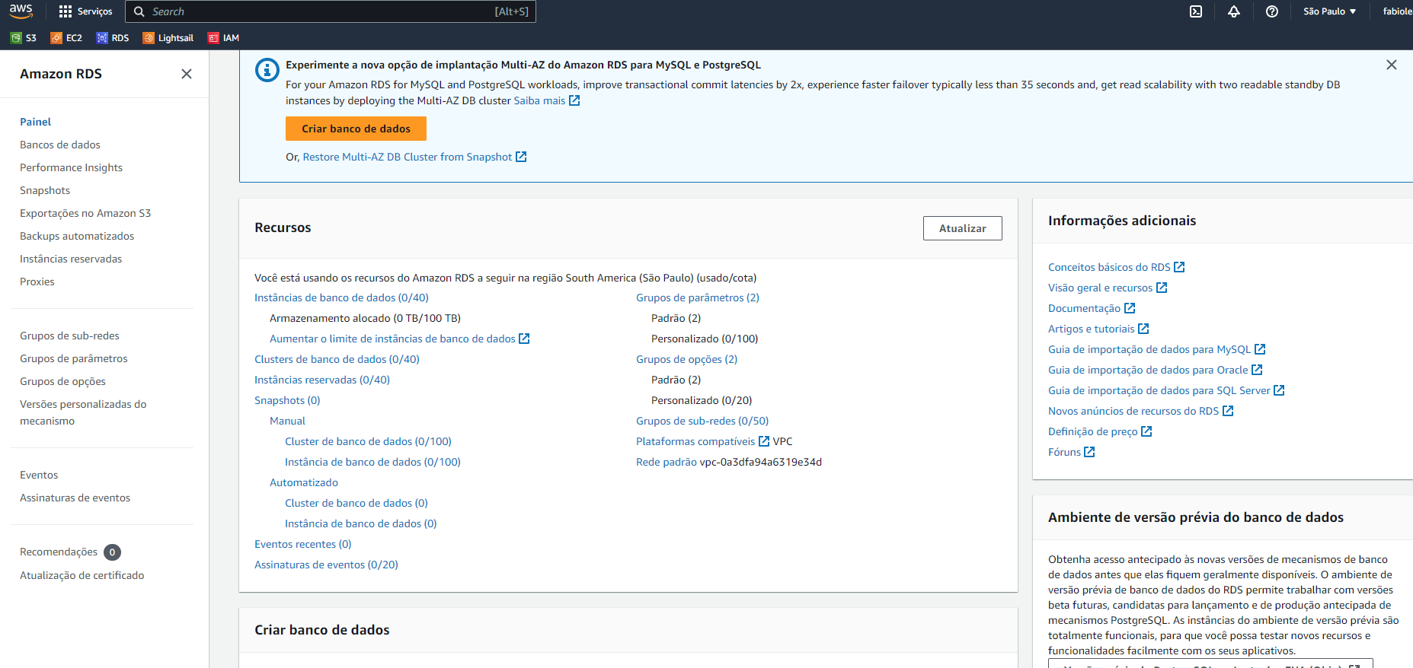Close the Amazon RDS sidebar

[x=187, y=74]
